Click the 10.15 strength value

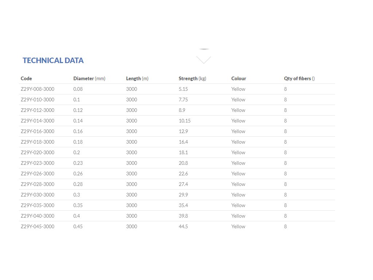pos(185,121)
